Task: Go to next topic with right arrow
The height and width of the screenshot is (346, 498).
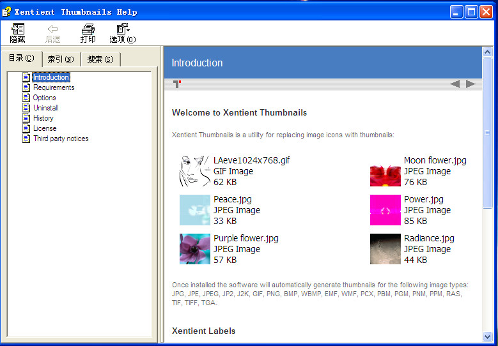Action: coord(471,84)
